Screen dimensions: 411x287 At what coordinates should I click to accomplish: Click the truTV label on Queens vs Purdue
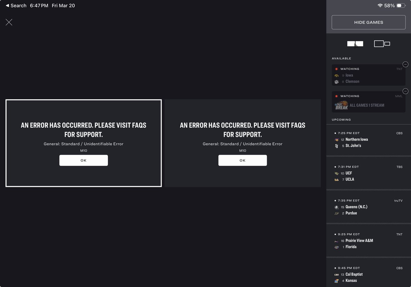(x=398, y=201)
